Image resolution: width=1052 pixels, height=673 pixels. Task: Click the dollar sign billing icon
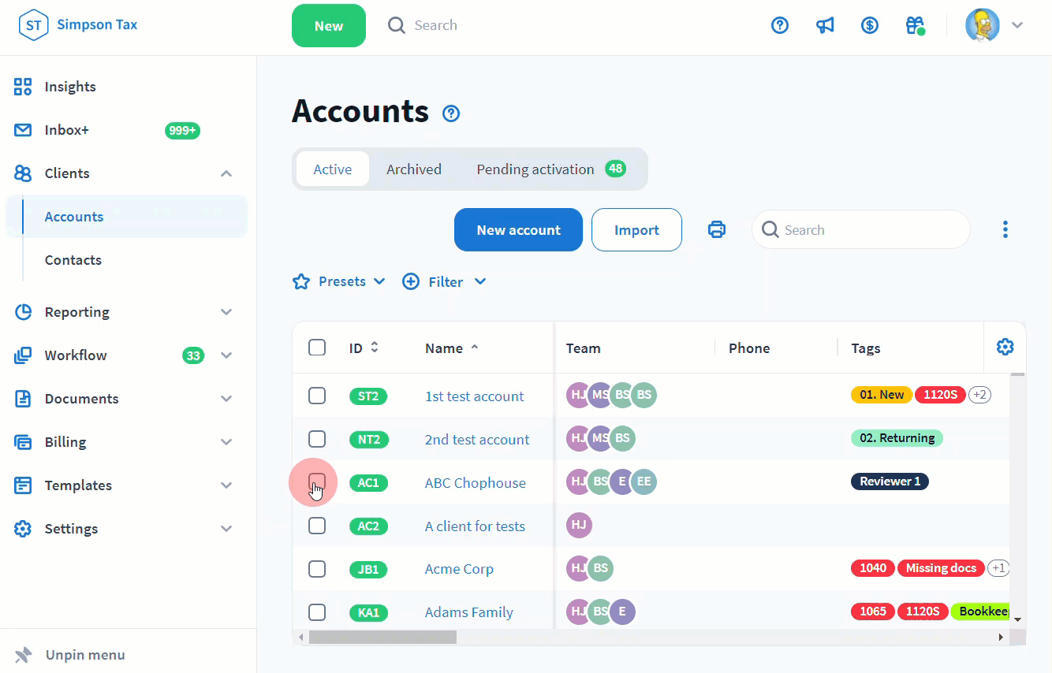click(869, 25)
